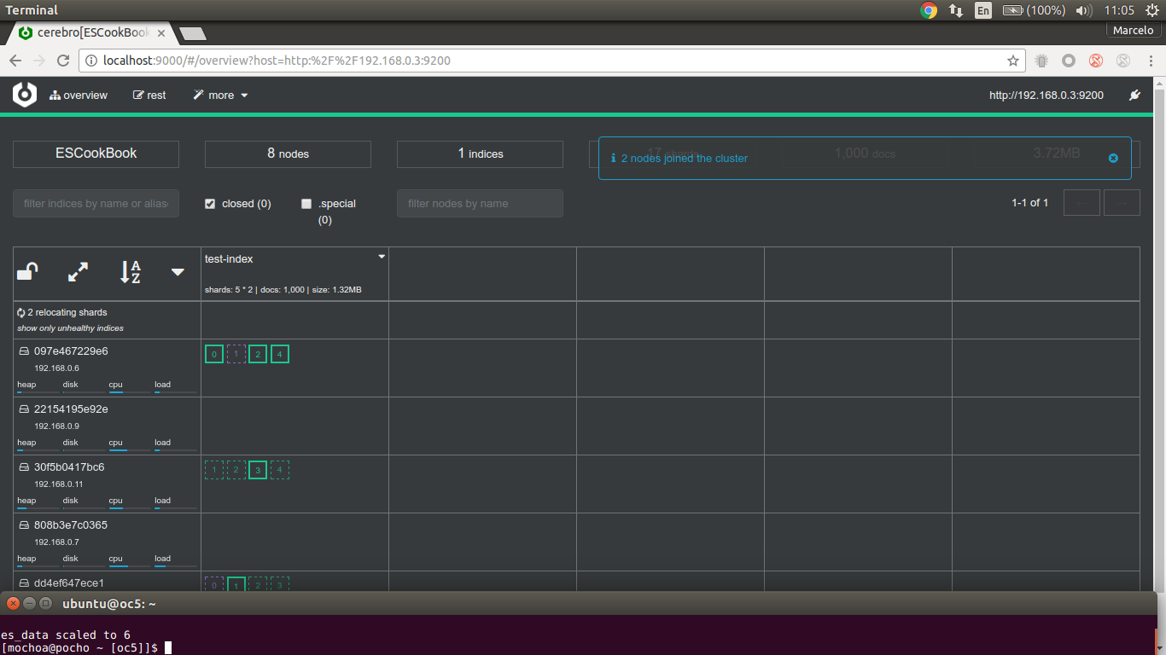Click the gray circle extension icon
The height and width of the screenshot is (655, 1166).
pos(1069,61)
